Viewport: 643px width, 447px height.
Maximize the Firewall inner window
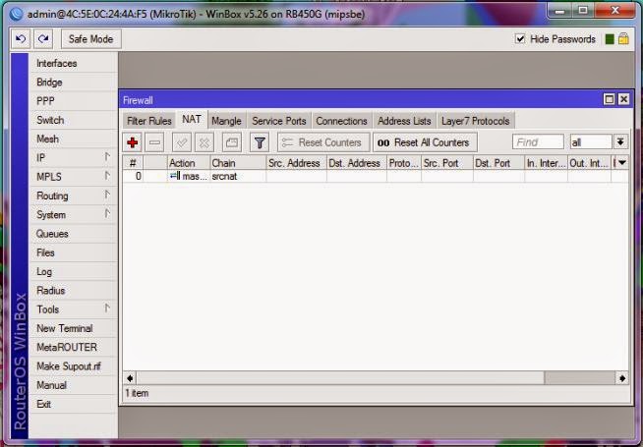pos(609,99)
